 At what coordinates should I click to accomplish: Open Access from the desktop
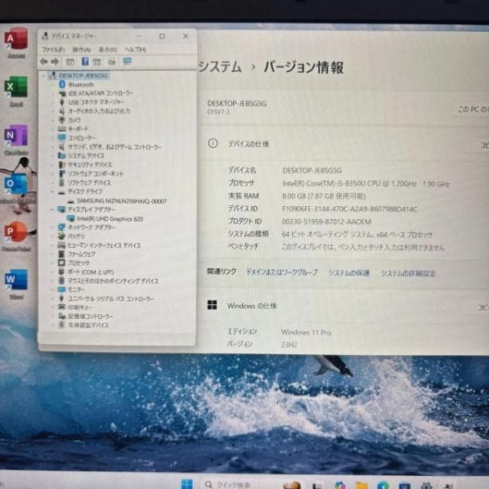(16, 43)
